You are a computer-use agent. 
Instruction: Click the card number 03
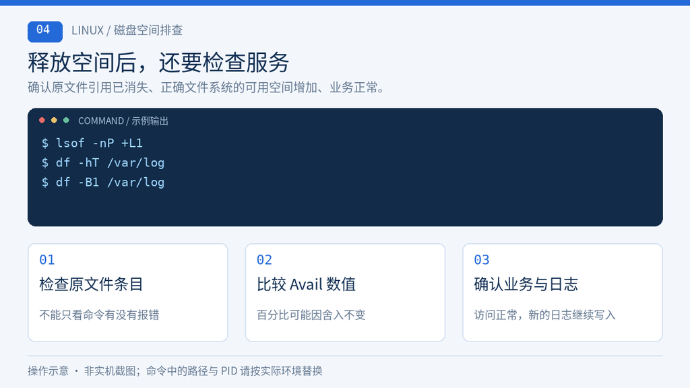point(482,260)
